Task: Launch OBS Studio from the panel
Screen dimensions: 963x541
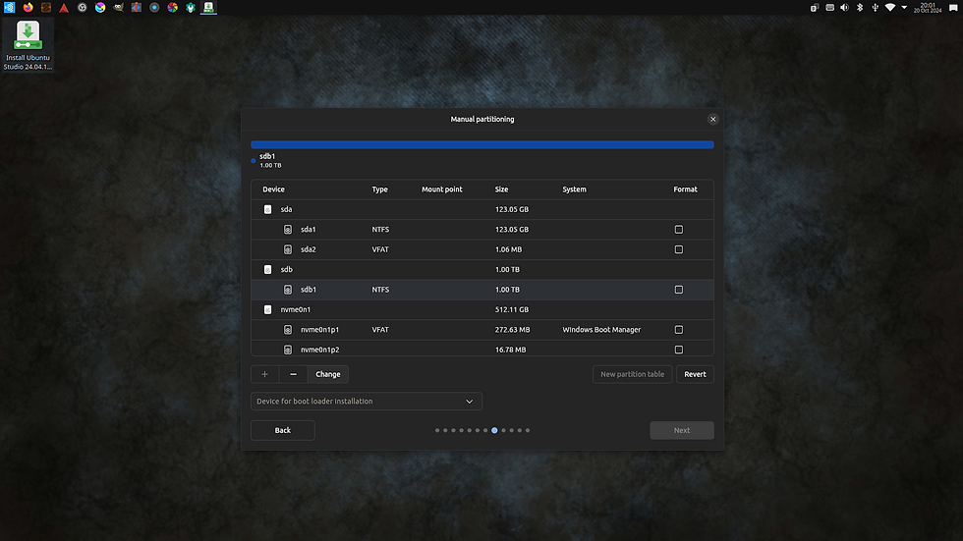Action: (x=83, y=7)
